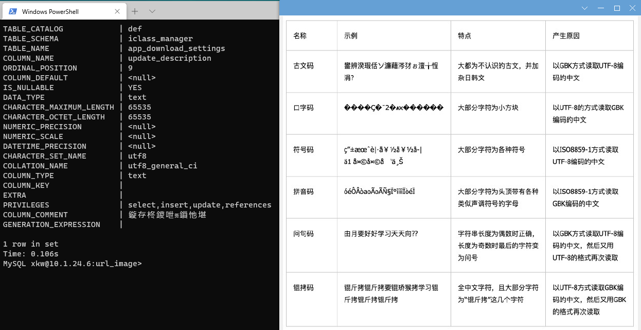Click cause '以ISO8859-1方式读取GBK编码的中文'
The width and height of the screenshot is (641, 330).
585,198
